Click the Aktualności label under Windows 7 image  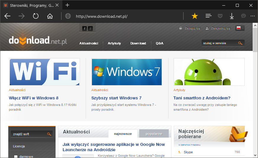(100, 90)
